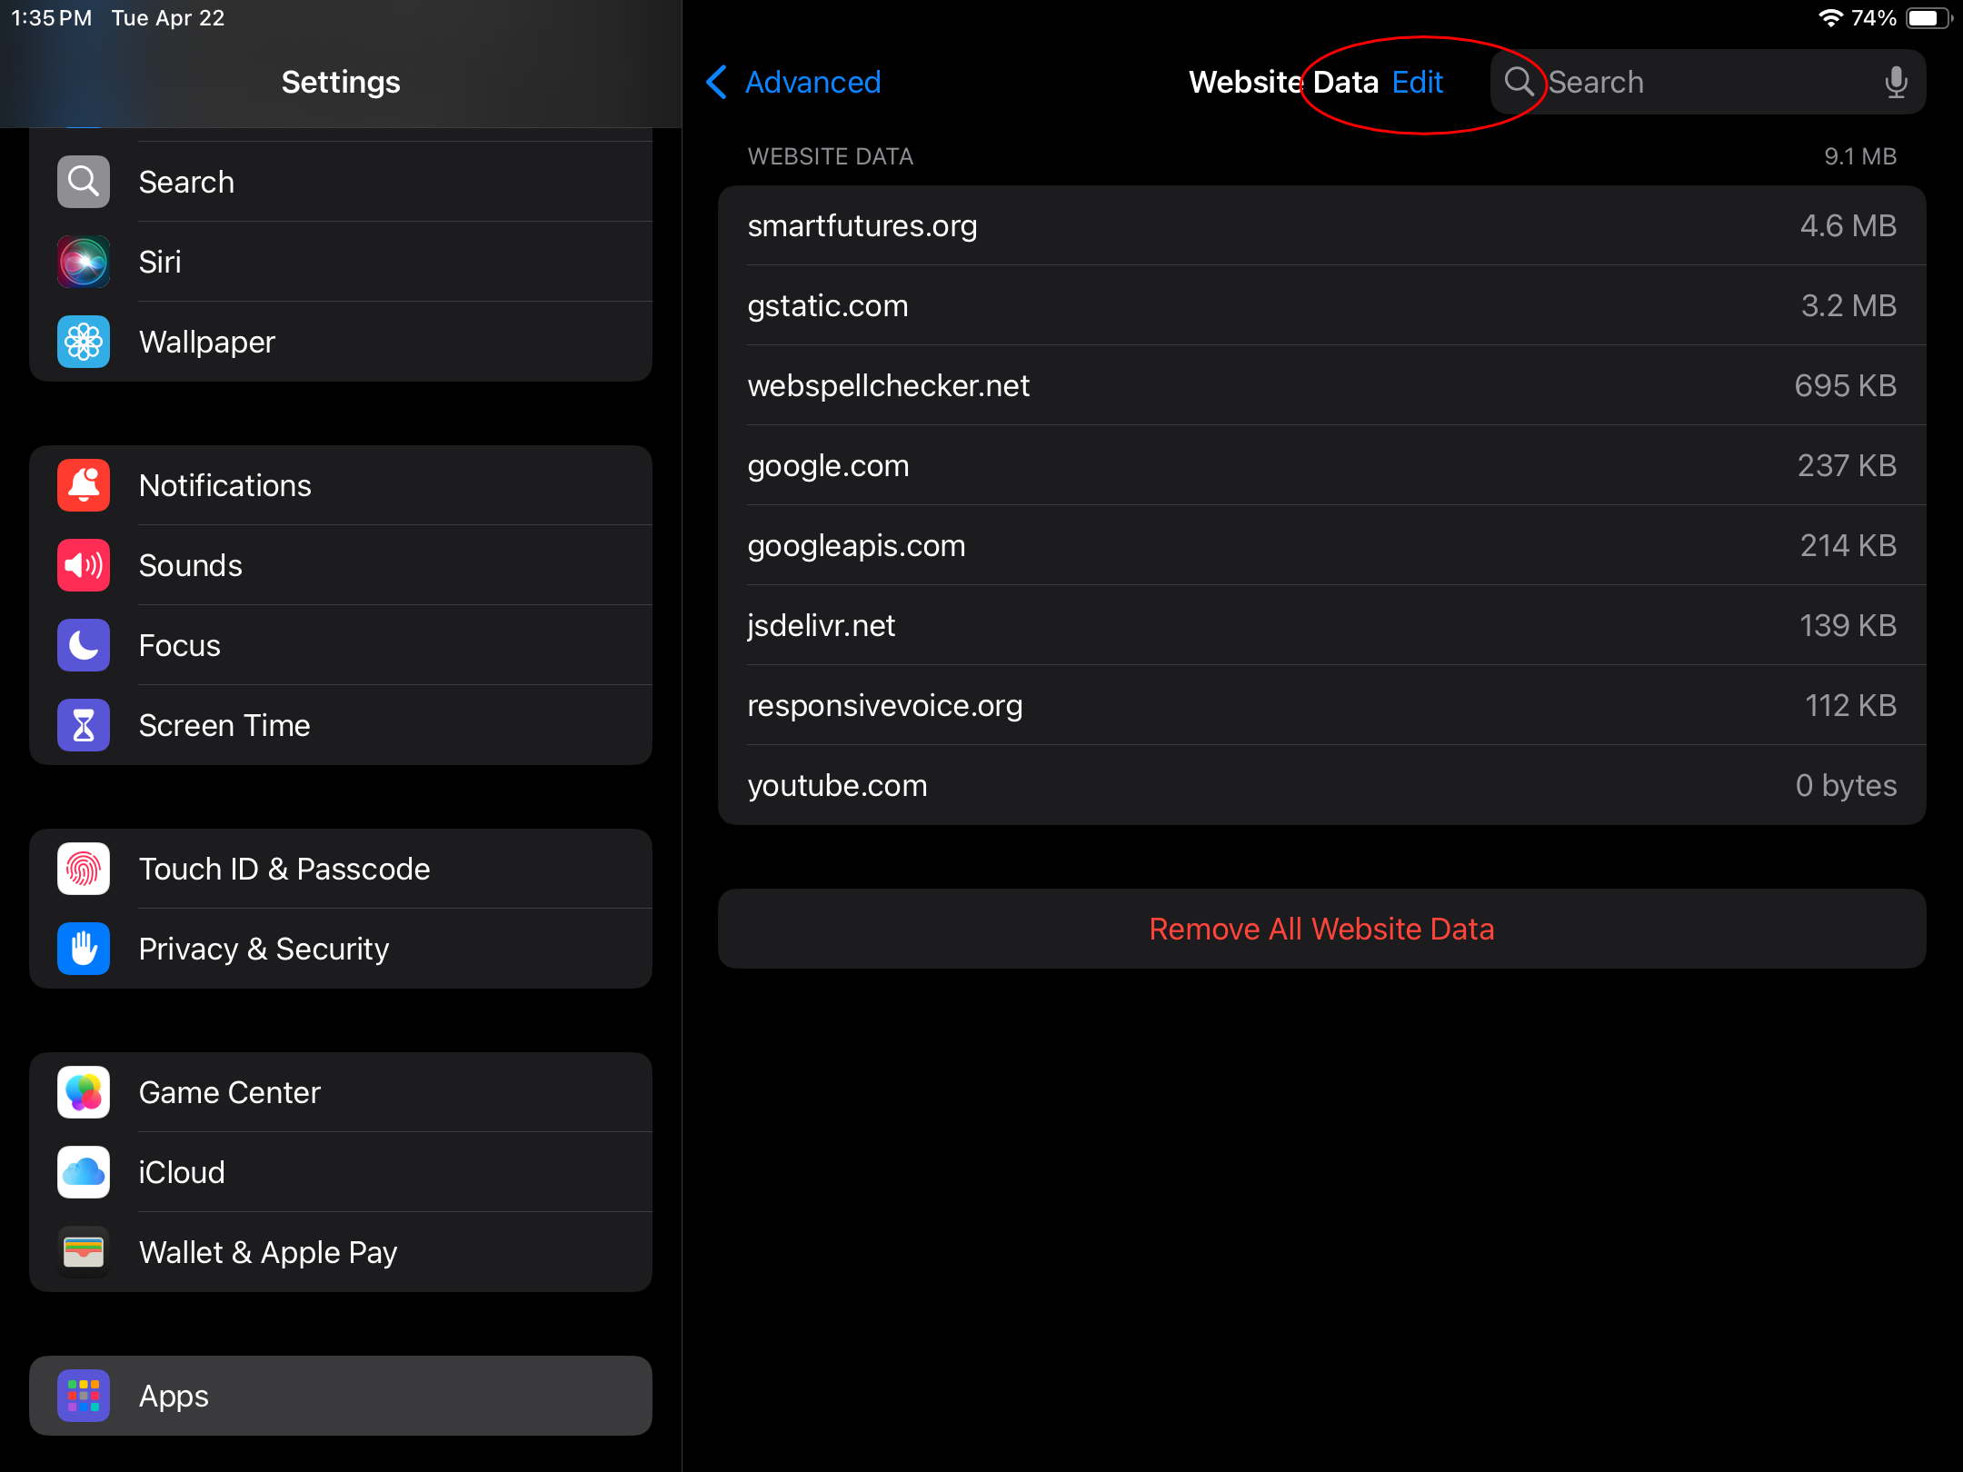The image size is (1963, 1472).
Task: Select google.com website entry
Action: click(1321, 465)
